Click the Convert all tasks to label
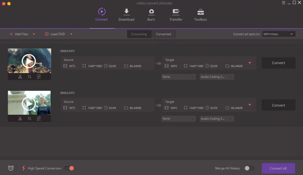This screenshot has width=303, height=175. click(x=246, y=34)
